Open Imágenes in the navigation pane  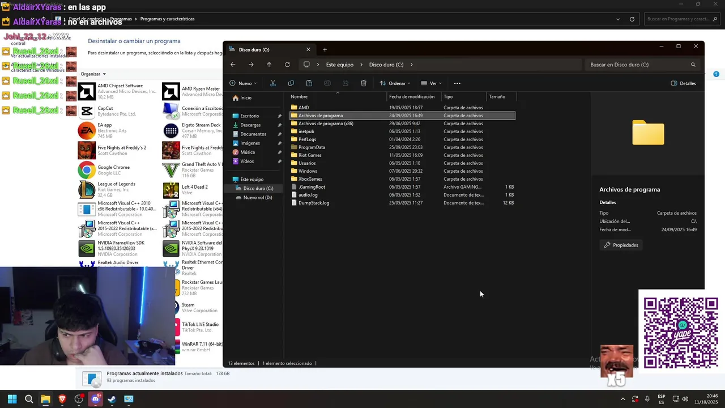click(x=250, y=143)
